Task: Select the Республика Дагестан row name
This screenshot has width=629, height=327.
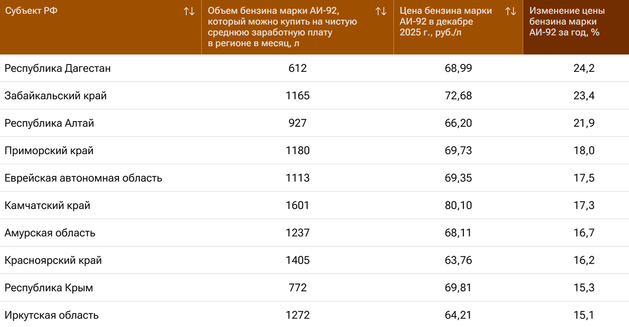Action: coord(58,69)
